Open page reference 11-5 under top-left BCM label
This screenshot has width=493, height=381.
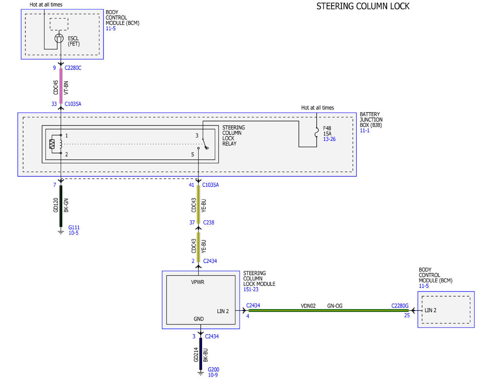tap(111, 30)
